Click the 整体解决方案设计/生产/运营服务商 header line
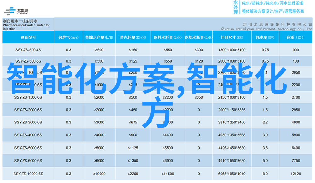 coord(272,11)
